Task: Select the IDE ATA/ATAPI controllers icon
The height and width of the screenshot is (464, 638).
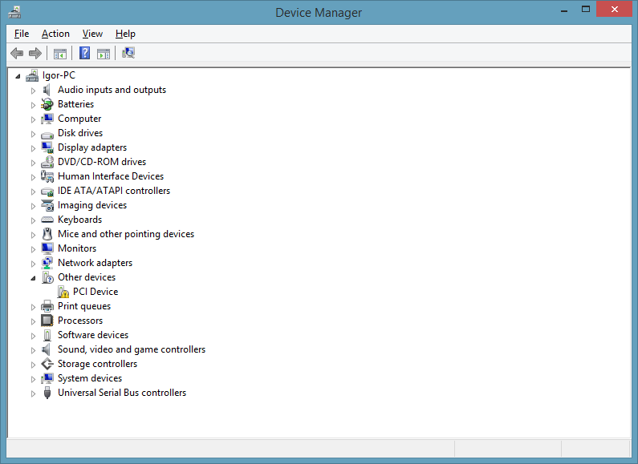Action: (47, 192)
